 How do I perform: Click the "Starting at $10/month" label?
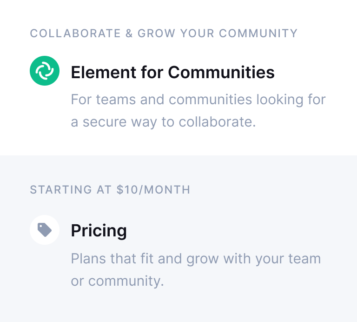tap(110, 190)
